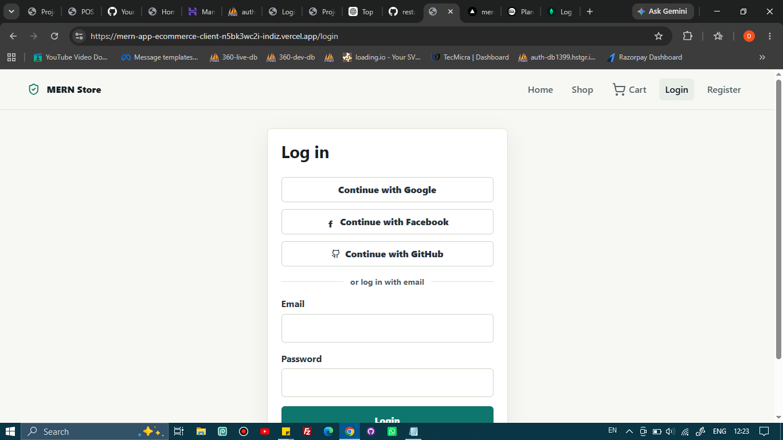This screenshot has width=783, height=440.
Task: Switch to the 'mer' Vercel tab
Action: [481, 11]
